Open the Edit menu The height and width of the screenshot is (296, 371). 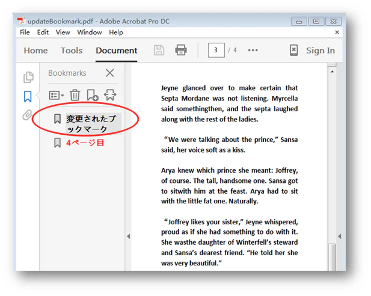[43, 32]
